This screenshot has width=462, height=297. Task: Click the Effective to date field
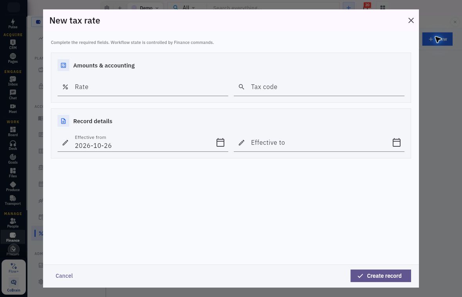pos(319,142)
